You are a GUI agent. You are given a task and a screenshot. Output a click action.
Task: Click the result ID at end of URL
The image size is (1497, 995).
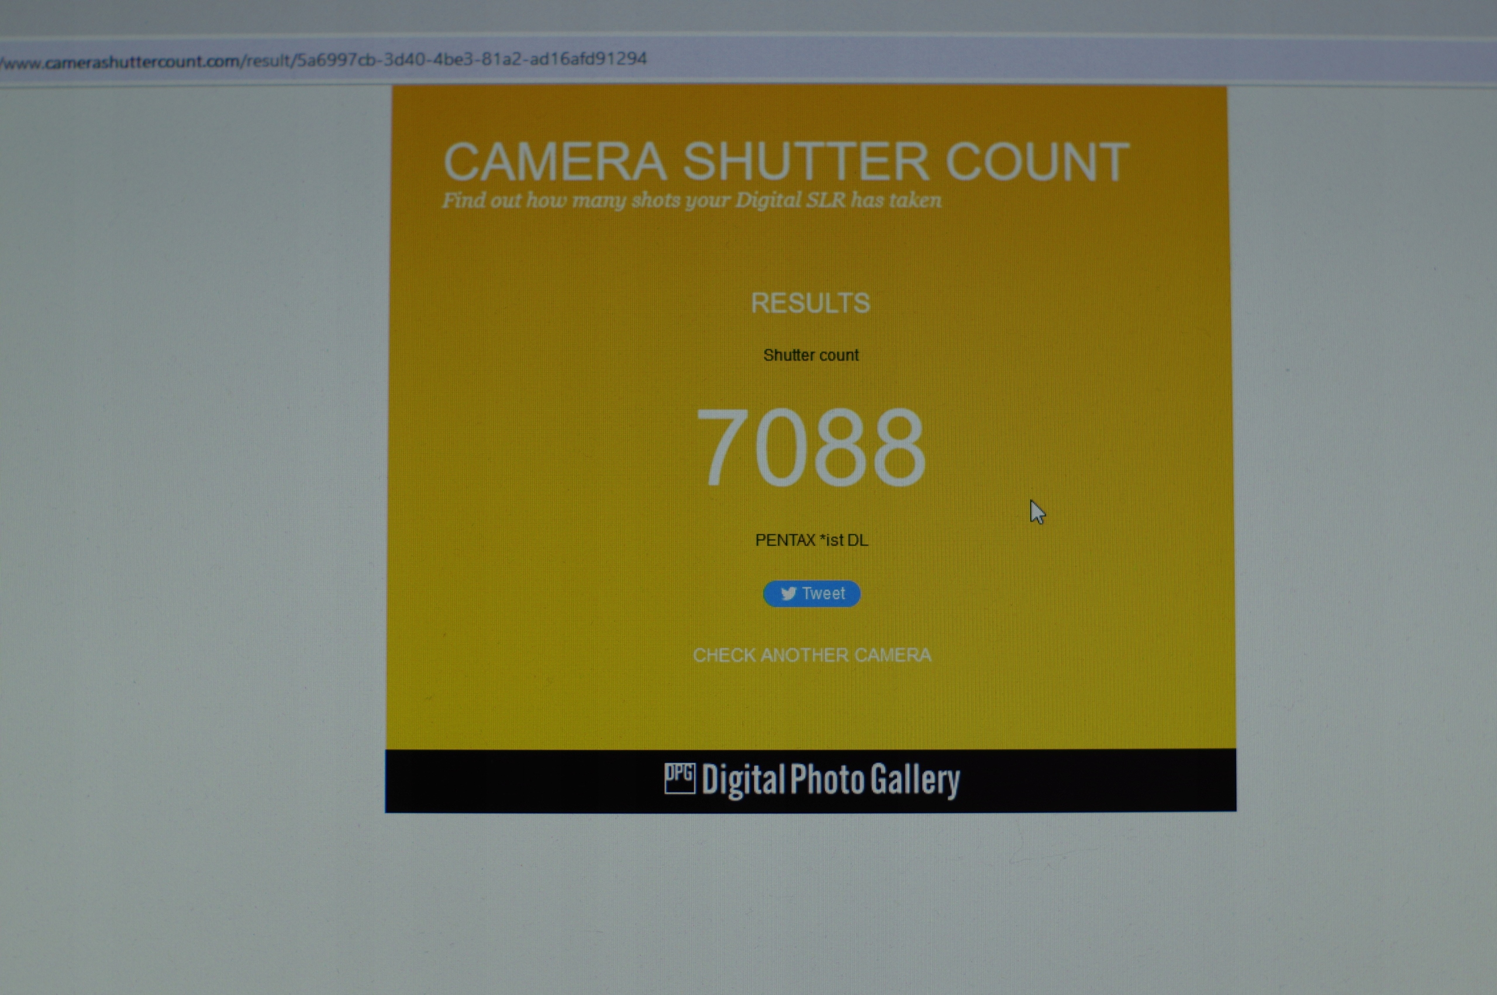471,60
